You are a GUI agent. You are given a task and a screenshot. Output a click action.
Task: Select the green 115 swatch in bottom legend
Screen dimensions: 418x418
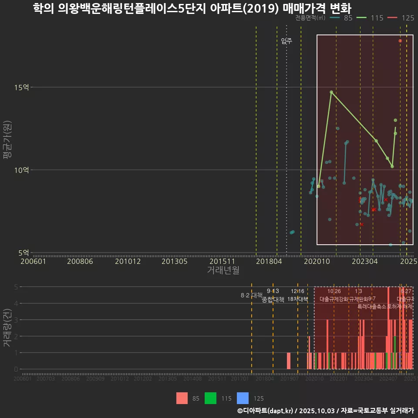(210, 398)
